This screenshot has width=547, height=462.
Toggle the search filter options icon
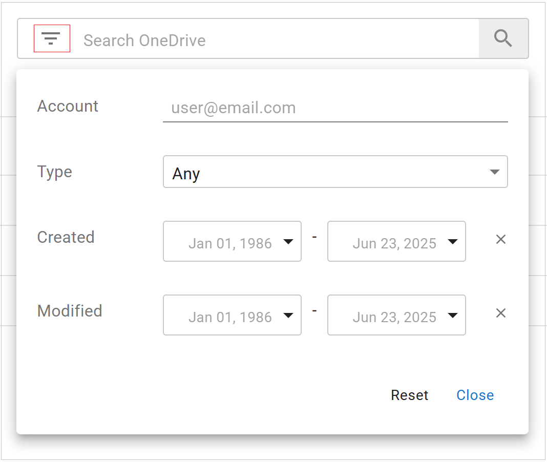pos(52,38)
